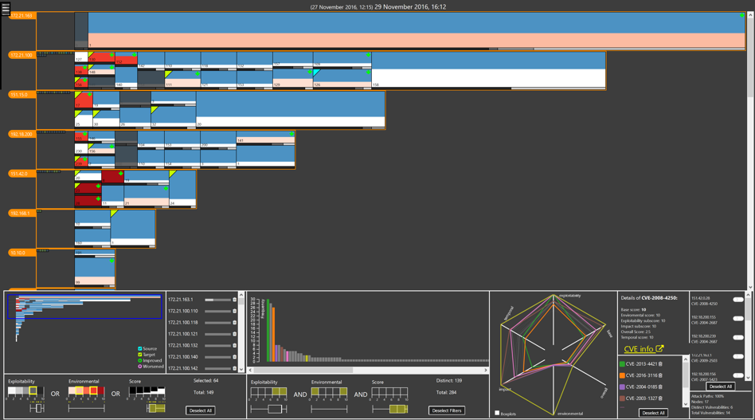Open the hamburger menu
Viewport: 755px width, 420px height.
pyautogui.click(x=6, y=9)
